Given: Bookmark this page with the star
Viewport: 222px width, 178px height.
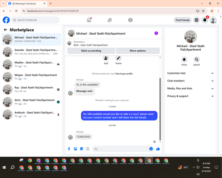Looking at the screenshot, I should [x=203, y=11].
